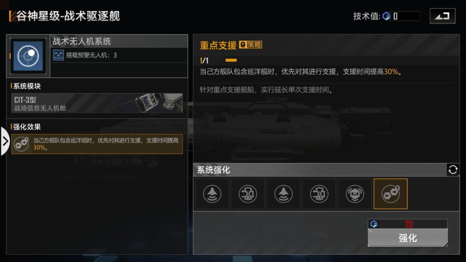466x262 pixels.
Task: Select the highlighted 重点支援 upgrade icon
Action: [x=390, y=194]
